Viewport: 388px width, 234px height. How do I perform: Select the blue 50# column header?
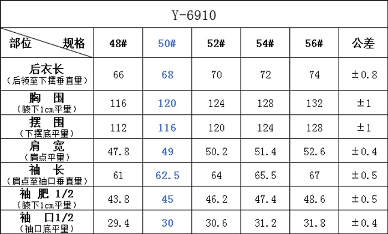167,44
